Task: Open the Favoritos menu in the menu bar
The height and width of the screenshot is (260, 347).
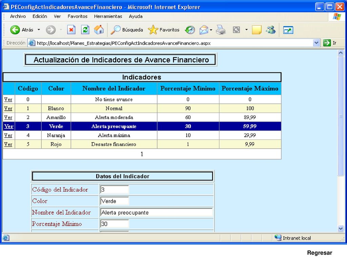Action: point(78,16)
